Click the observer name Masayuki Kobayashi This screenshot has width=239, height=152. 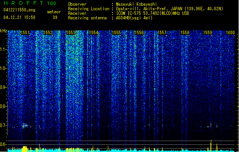pos(136,4)
